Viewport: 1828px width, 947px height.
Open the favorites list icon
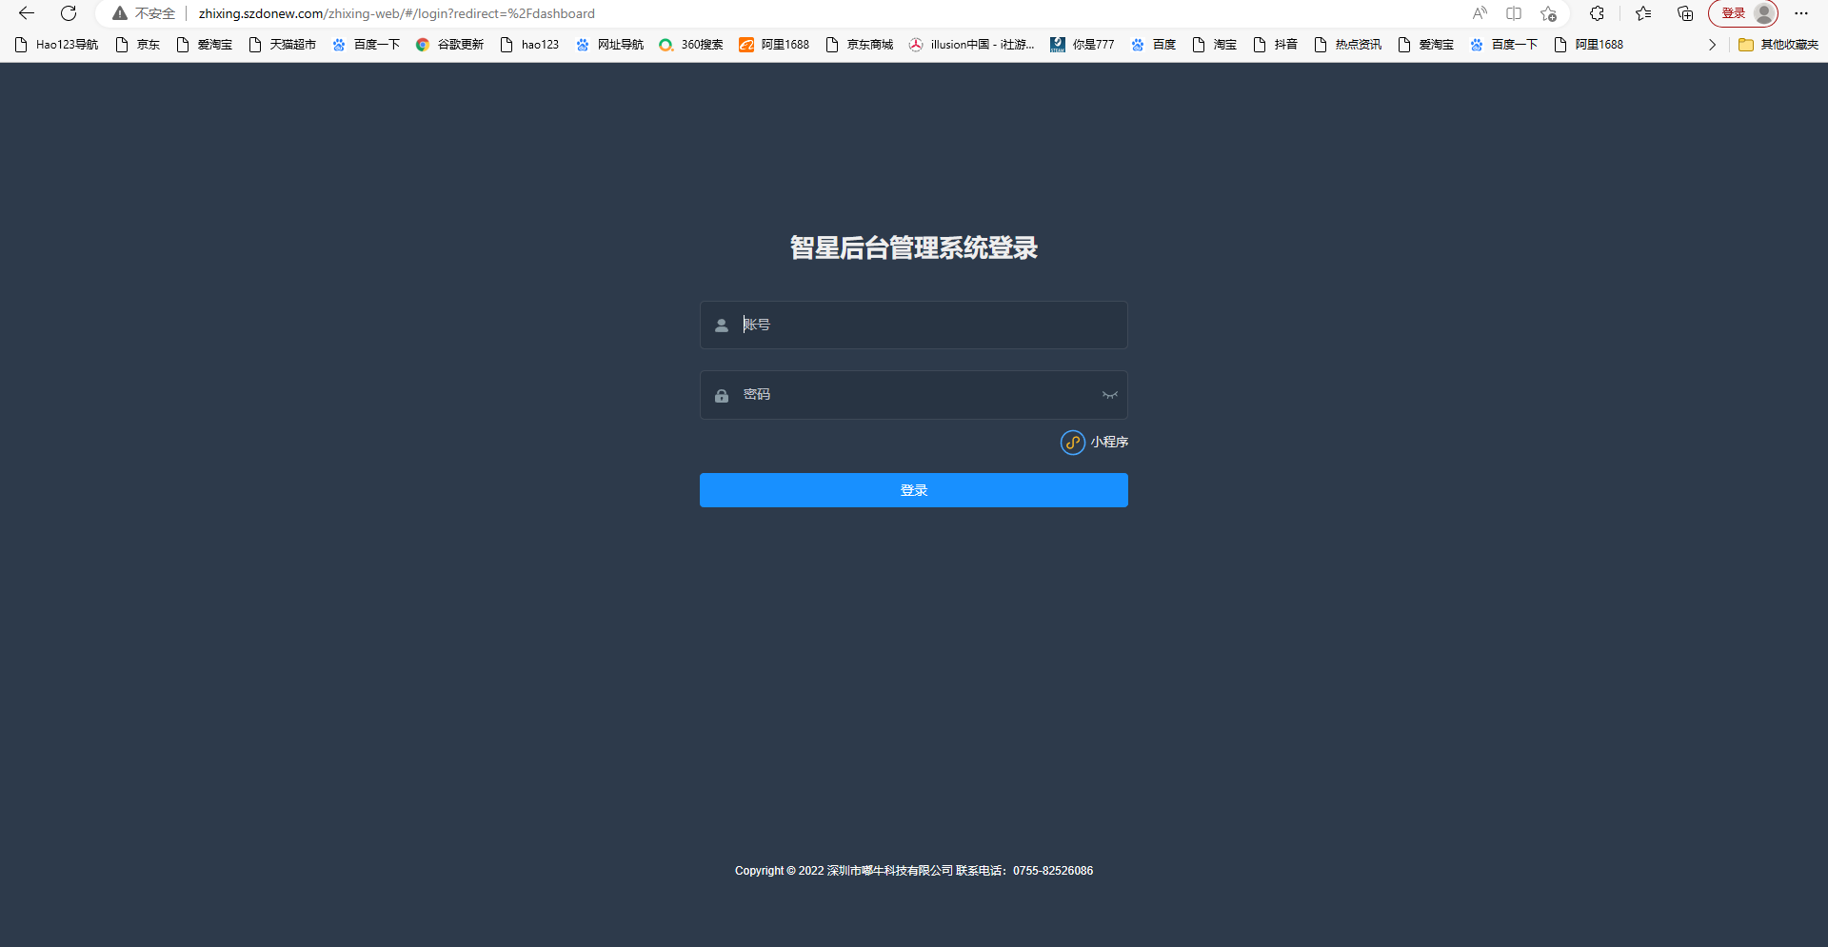pyautogui.click(x=1643, y=13)
